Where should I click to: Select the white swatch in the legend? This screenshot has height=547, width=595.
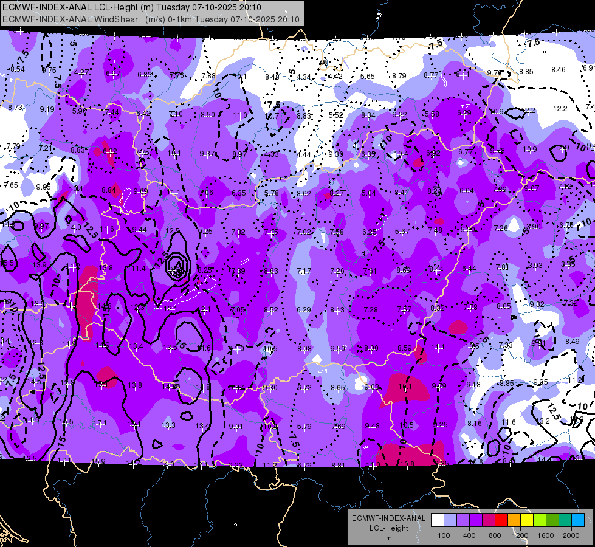[438, 520]
